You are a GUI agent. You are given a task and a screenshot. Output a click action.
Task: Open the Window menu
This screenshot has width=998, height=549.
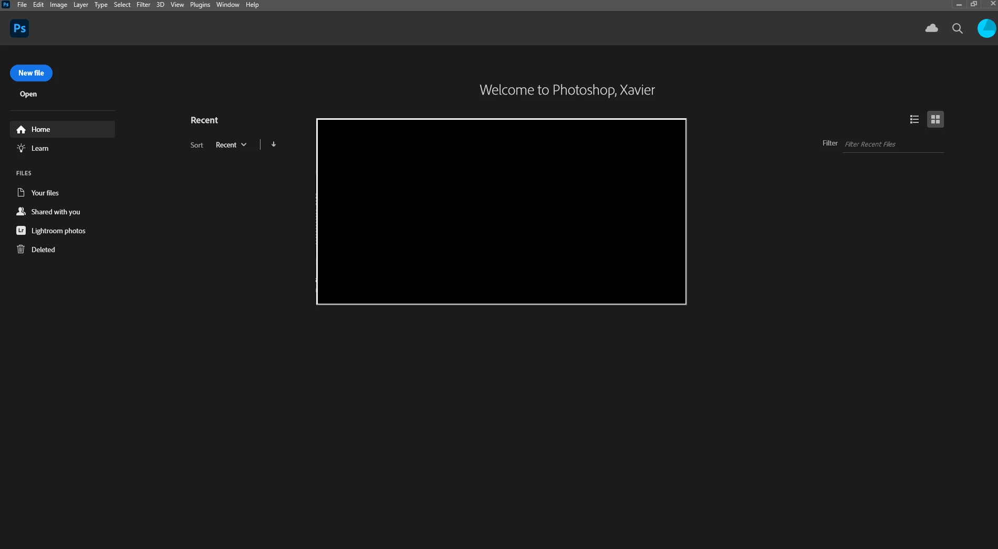[x=227, y=5]
